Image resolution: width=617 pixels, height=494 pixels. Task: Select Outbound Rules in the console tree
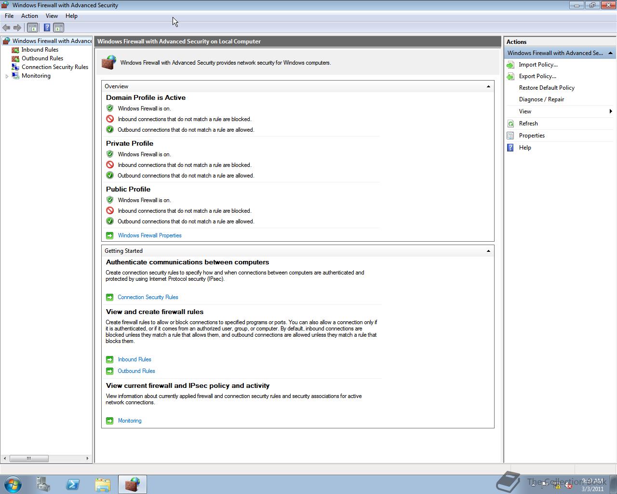42,58
